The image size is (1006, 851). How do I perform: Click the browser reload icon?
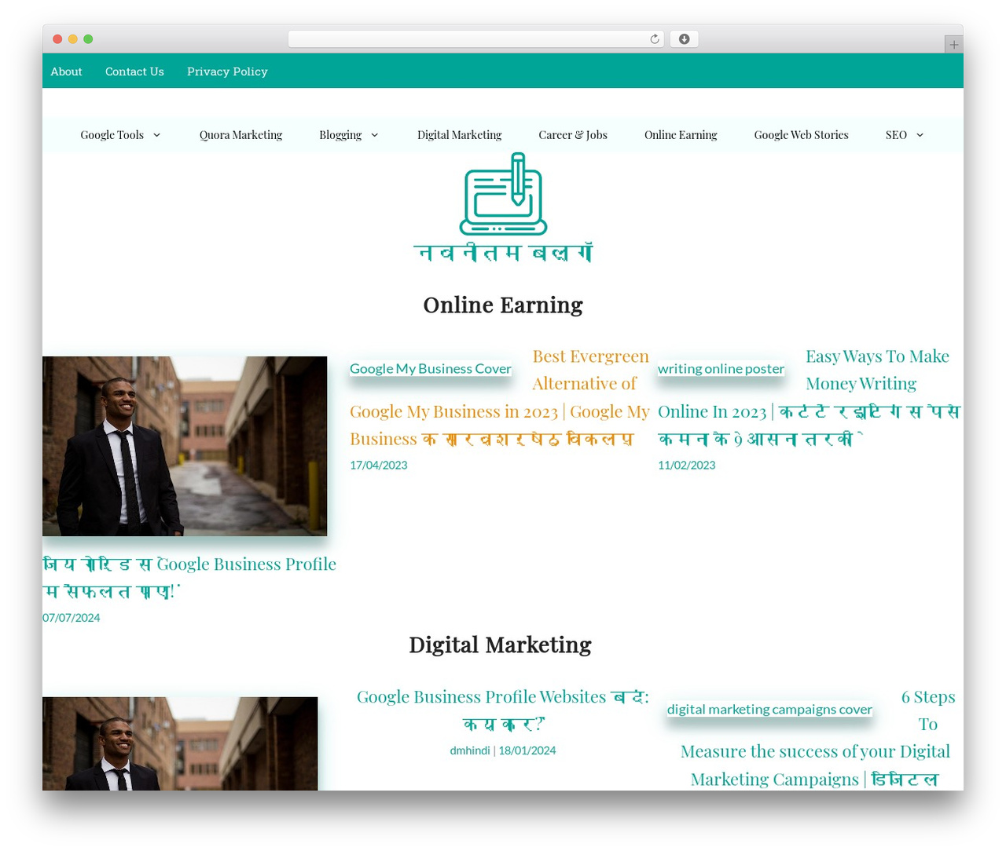[x=654, y=39]
